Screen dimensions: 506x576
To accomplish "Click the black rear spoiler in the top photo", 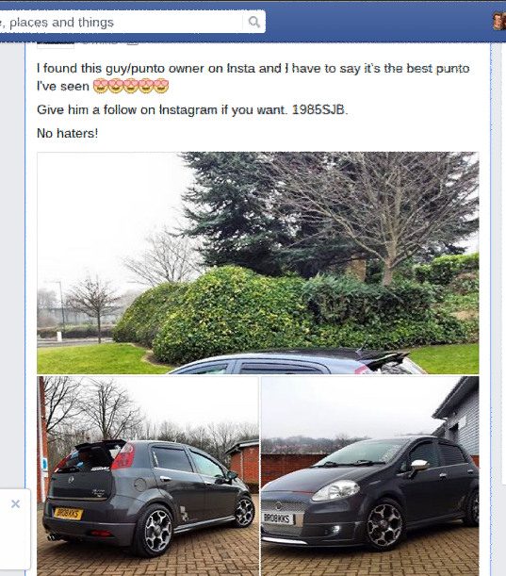I will click(384, 358).
